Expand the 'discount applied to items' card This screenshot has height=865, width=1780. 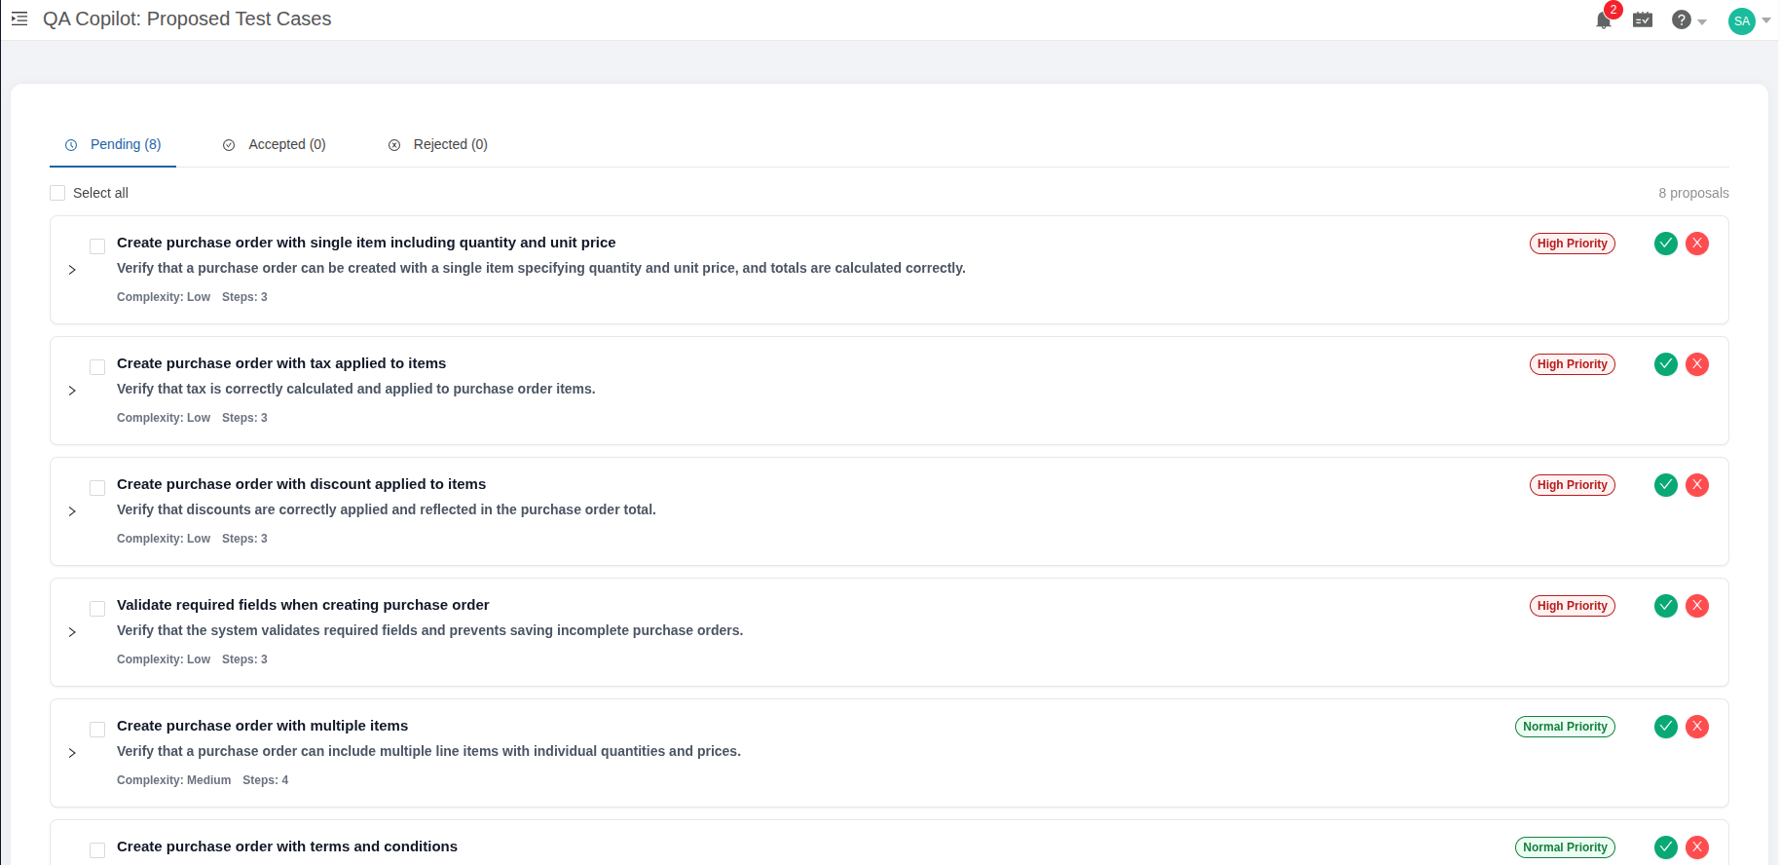pyautogui.click(x=72, y=511)
